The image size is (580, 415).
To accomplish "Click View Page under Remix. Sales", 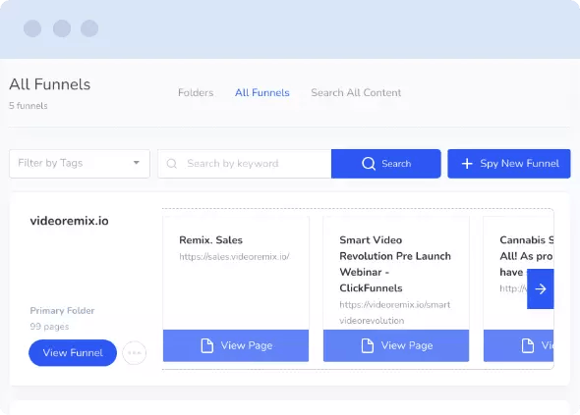I will point(236,346).
